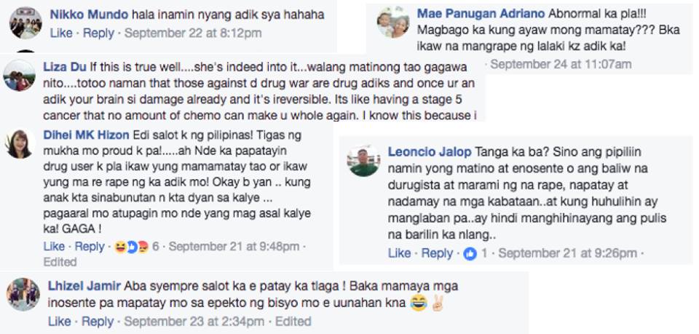
Task: Reply to Nikko Mundo's comment
Action: coord(98,33)
